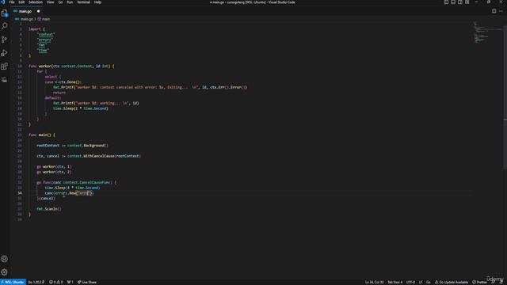Click the Split Editor Right icon
The width and height of the screenshot is (507, 285).
[494, 11]
